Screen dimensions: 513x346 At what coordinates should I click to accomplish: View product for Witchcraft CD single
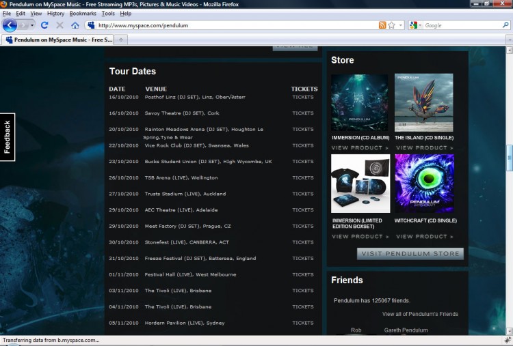tap(425, 236)
